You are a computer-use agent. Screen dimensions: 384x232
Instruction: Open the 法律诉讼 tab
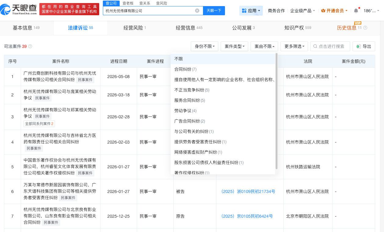(80, 28)
